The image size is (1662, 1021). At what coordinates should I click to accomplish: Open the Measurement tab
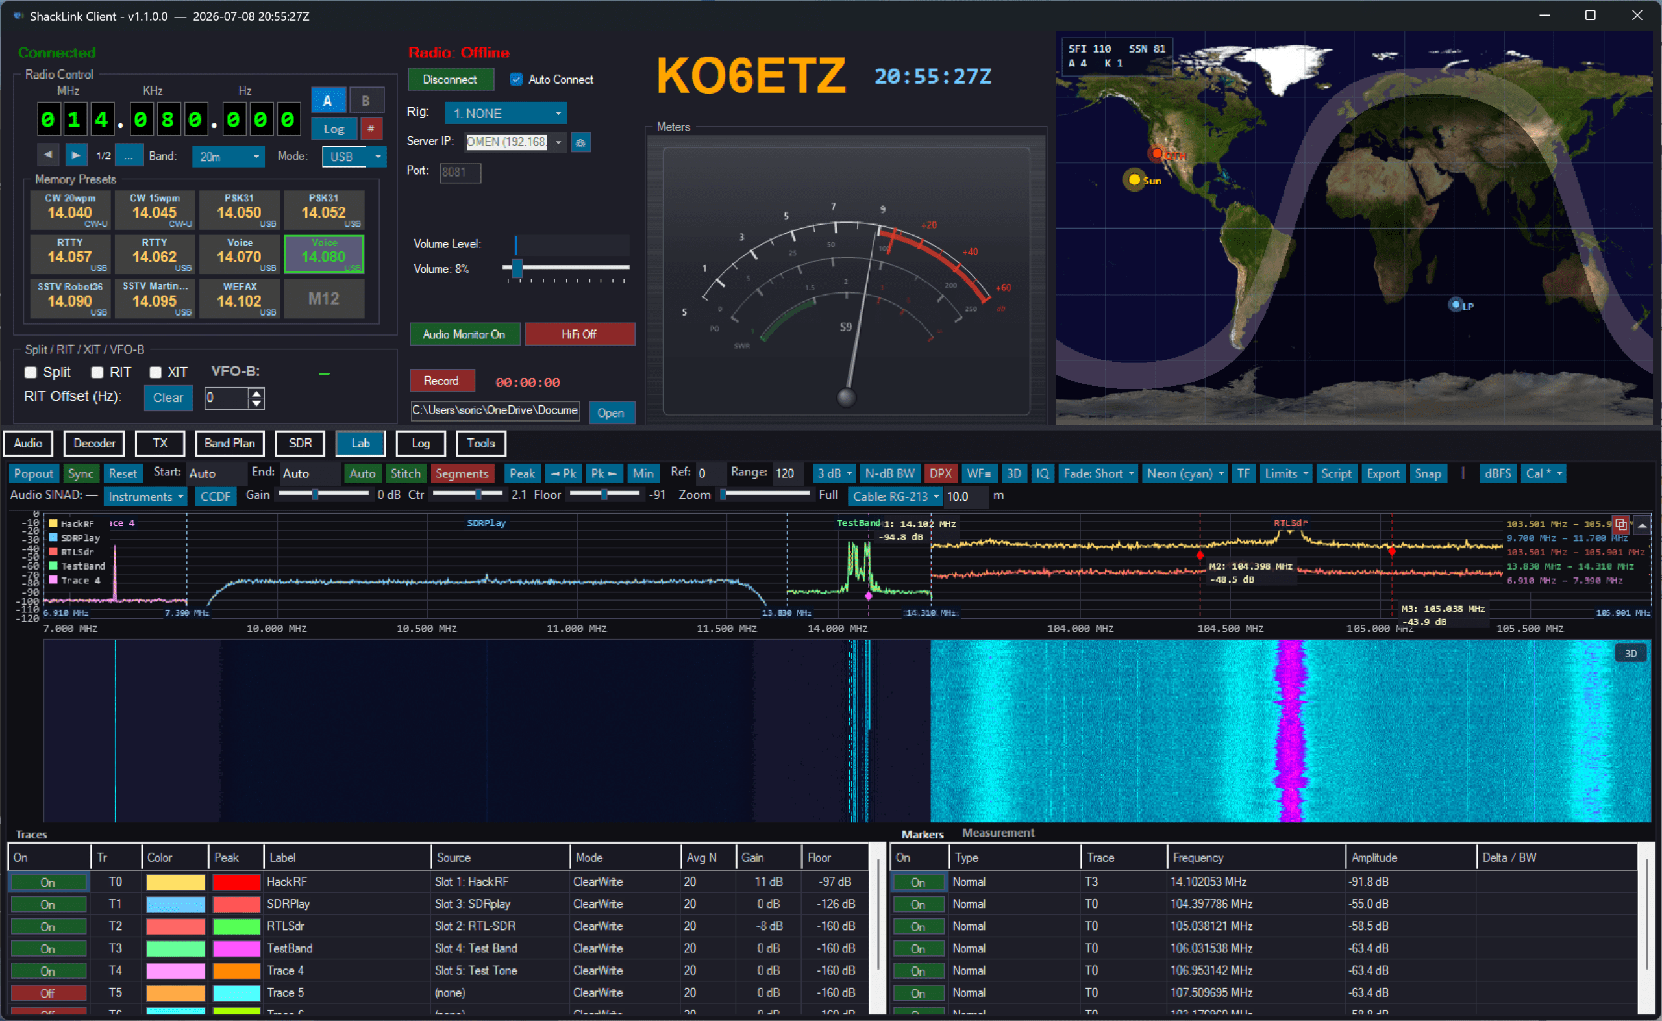998,833
